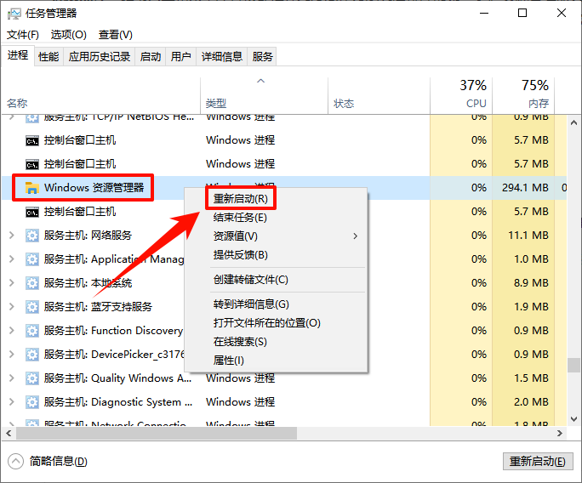
Task: Expand 服务主机: Quality Windows A... group
Action: click(12, 378)
